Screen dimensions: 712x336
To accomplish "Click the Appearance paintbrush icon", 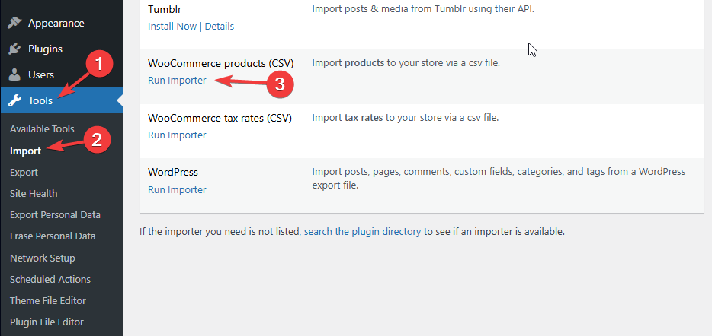I will pos(14,23).
